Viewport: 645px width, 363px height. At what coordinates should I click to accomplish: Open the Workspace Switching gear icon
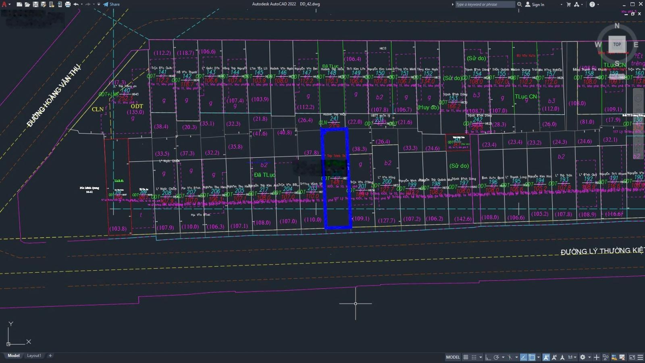coord(583,357)
